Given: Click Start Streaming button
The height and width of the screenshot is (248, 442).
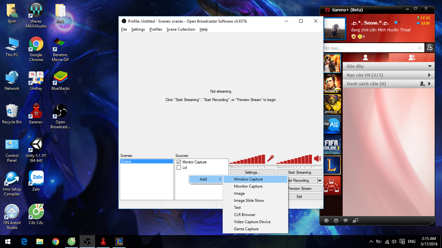Looking at the screenshot, I should [x=300, y=172].
